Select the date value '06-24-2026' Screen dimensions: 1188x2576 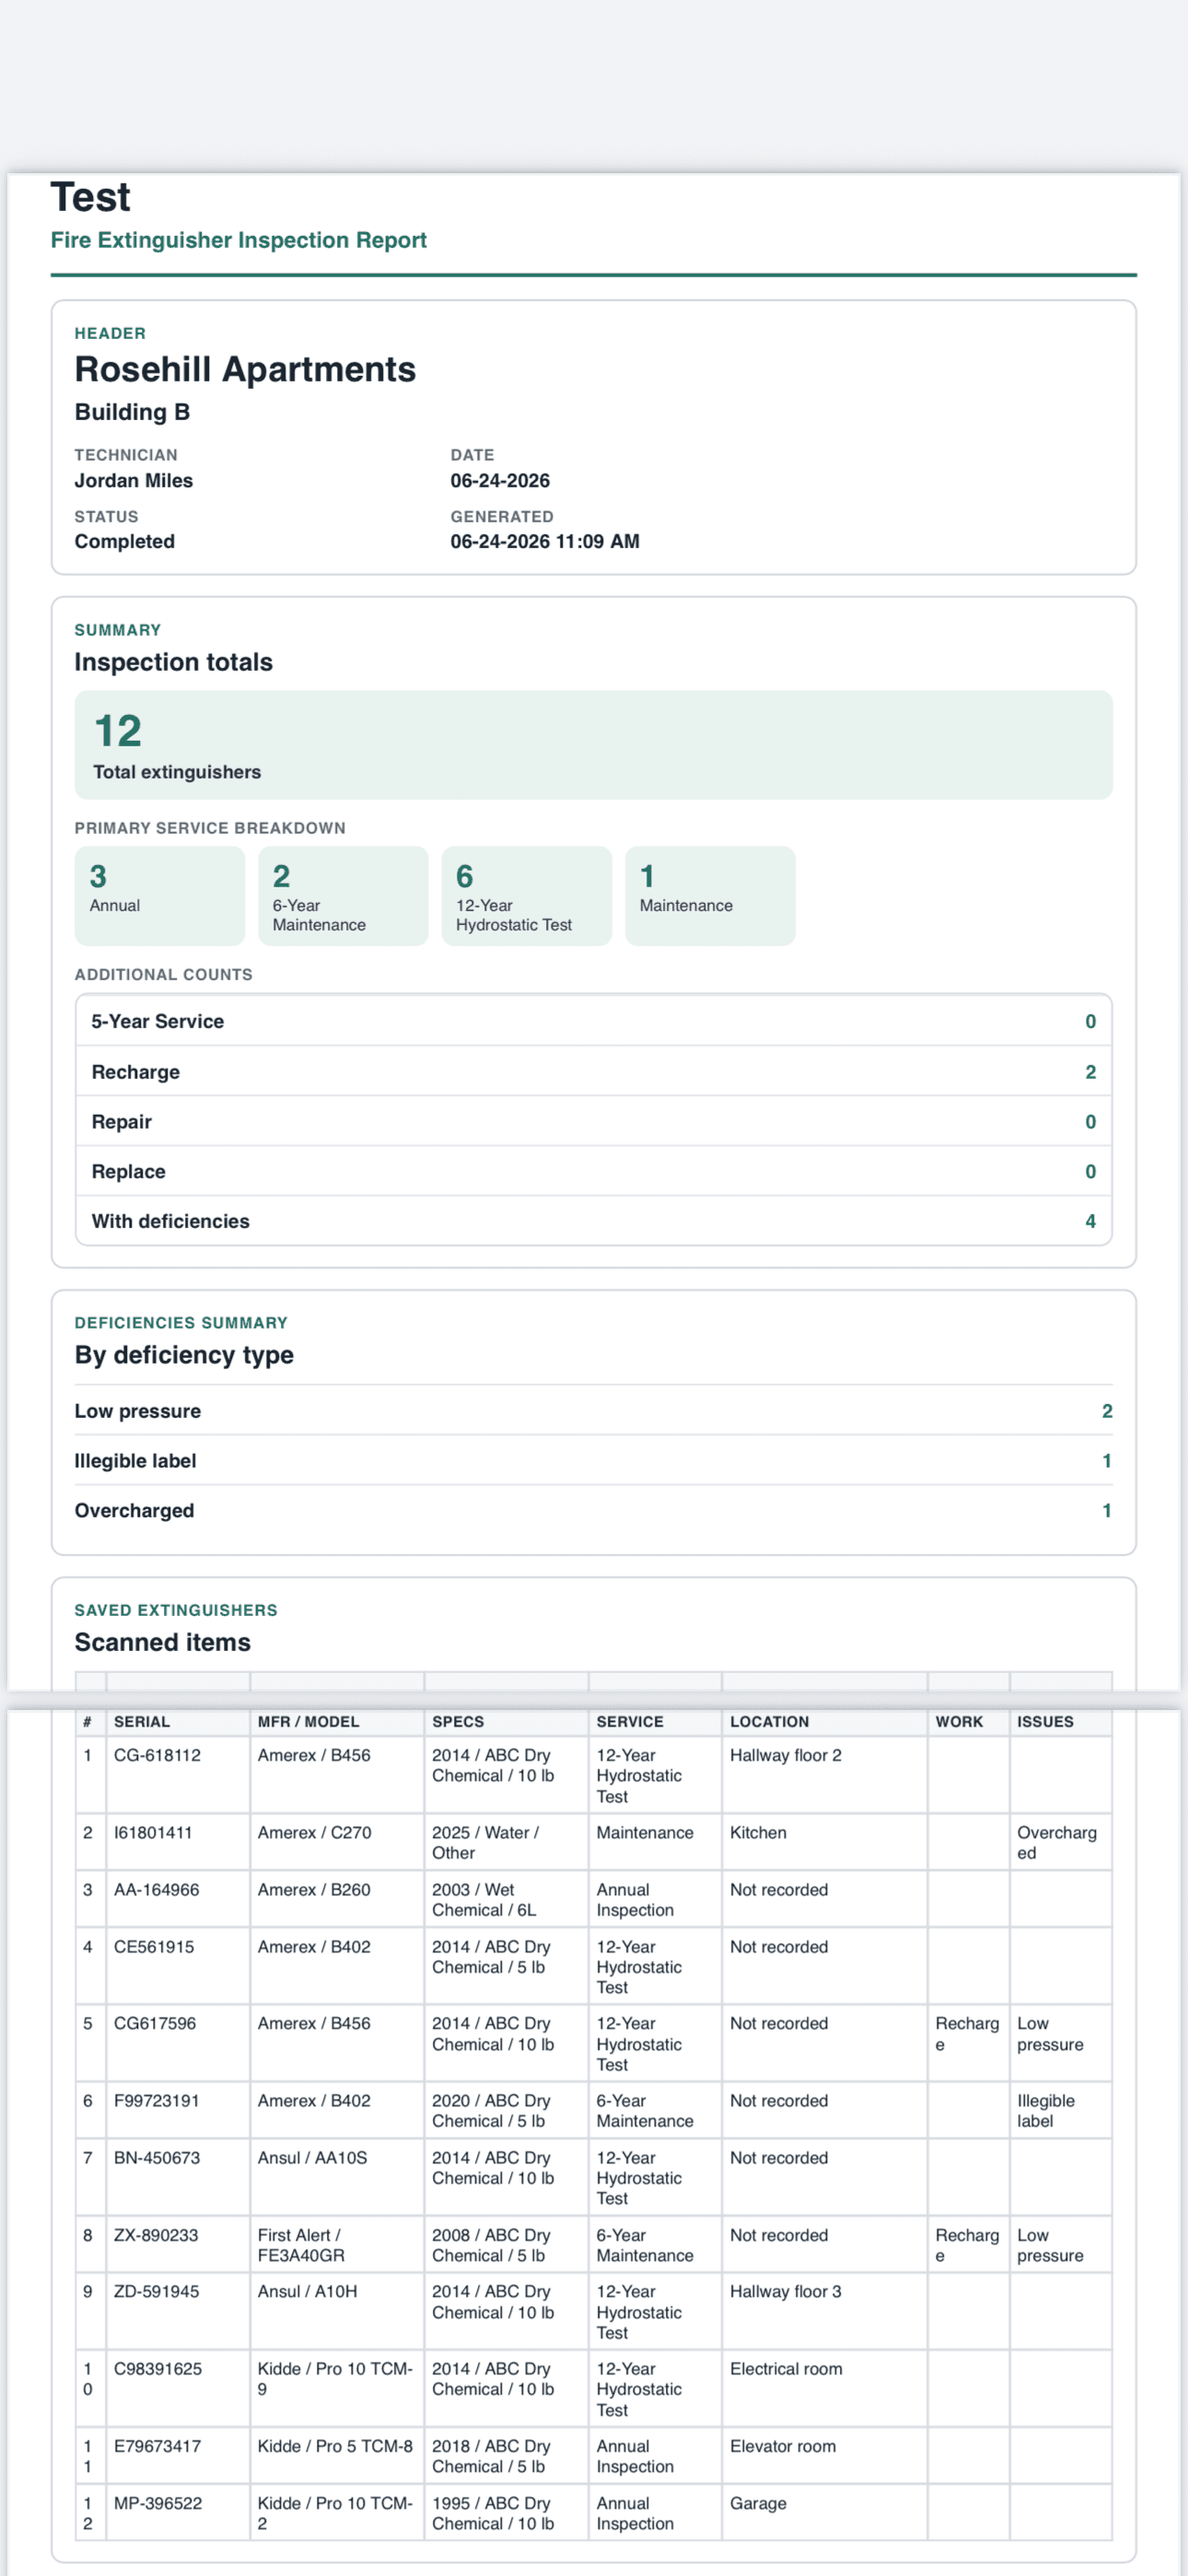pos(500,480)
